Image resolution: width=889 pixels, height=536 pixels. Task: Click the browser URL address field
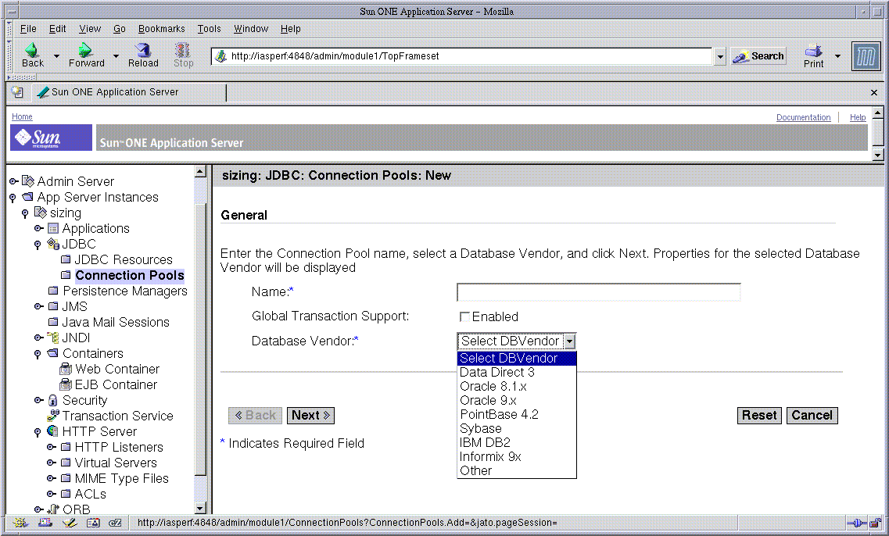pyautogui.click(x=462, y=56)
